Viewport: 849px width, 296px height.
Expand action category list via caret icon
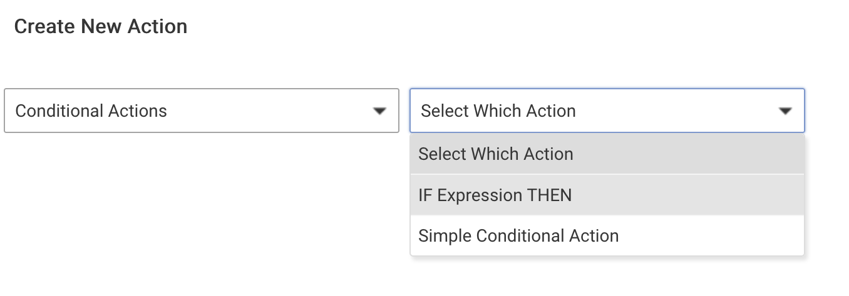pos(379,111)
